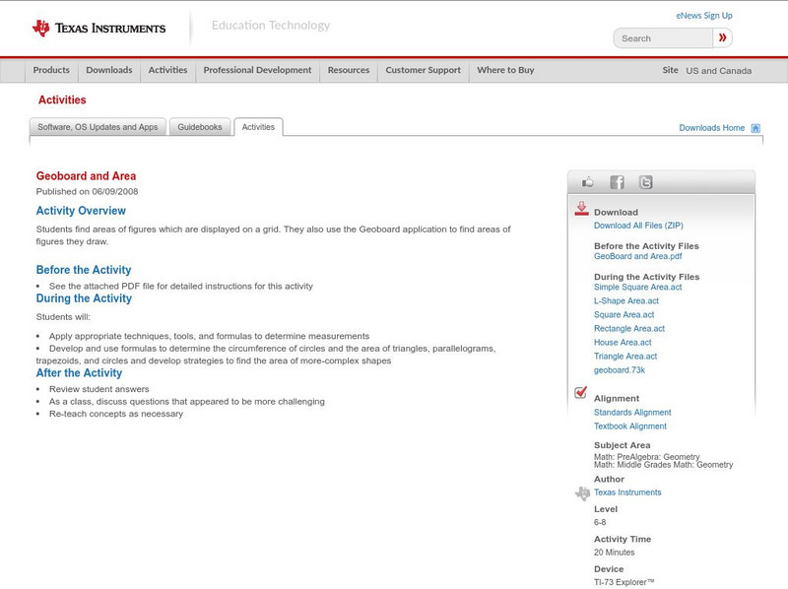This screenshot has width=788, height=589.
Task: Download Rectangle Area.act
Action: pos(629,329)
